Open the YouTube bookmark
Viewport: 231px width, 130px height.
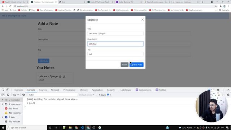pos(22,10)
